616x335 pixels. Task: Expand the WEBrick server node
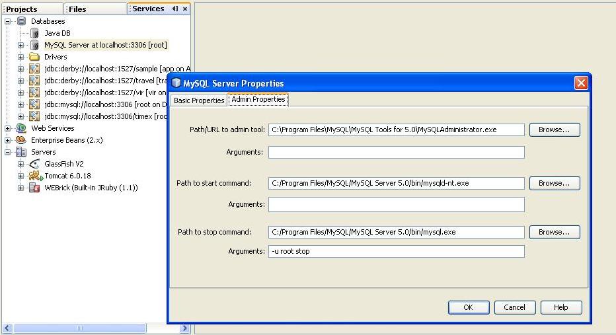pos(21,188)
